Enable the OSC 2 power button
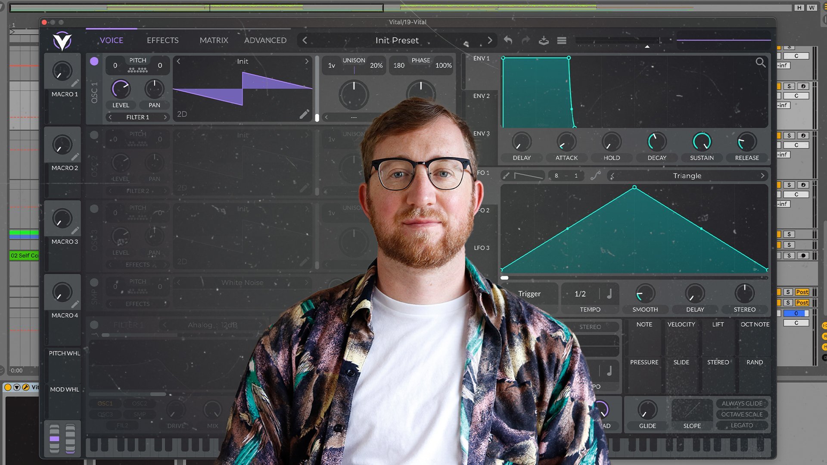This screenshot has width=827, height=465. (94, 135)
